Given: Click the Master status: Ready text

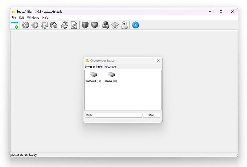Looking at the screenshot, I should point(23,155).
